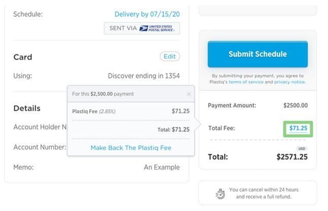Click Make Back The Plastiq Fee
The width and height of the screenshot is (328, 211).
[131, 148]
